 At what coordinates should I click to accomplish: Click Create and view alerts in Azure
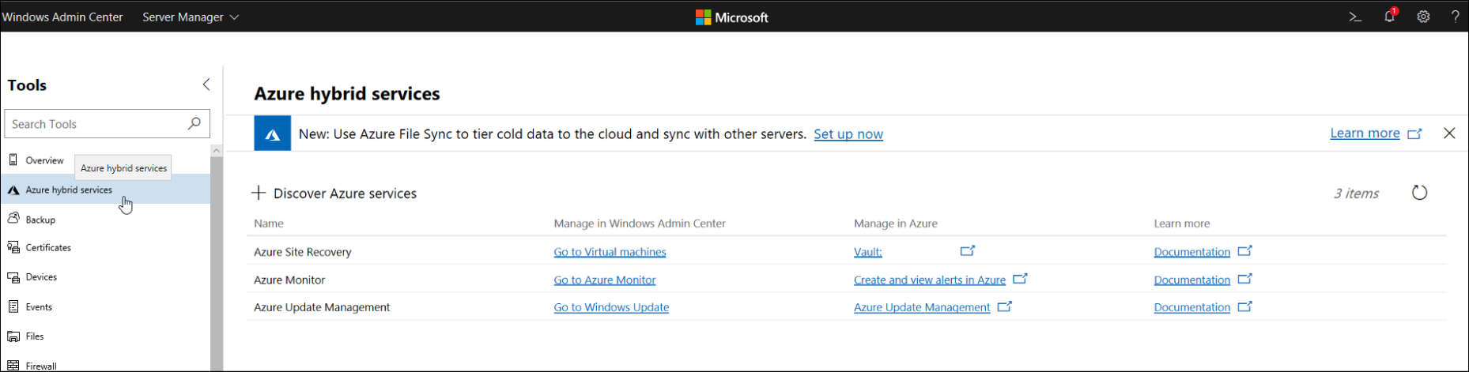[930, 280]
